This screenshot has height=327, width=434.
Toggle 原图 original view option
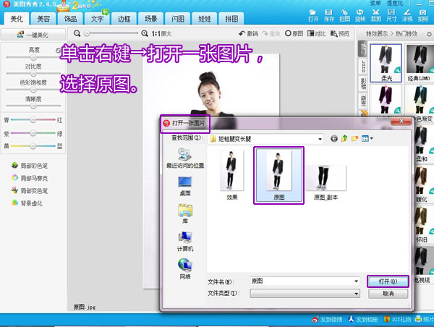point(294,34)
